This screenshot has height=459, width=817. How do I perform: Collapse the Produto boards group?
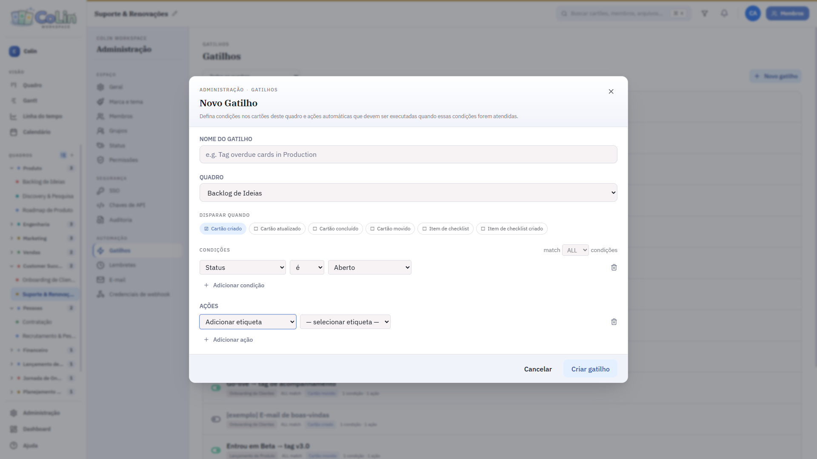click(11, 168)
